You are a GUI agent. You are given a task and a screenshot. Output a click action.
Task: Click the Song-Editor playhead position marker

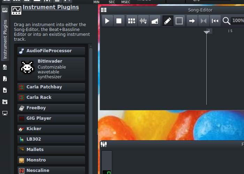[x=206, y=32]
